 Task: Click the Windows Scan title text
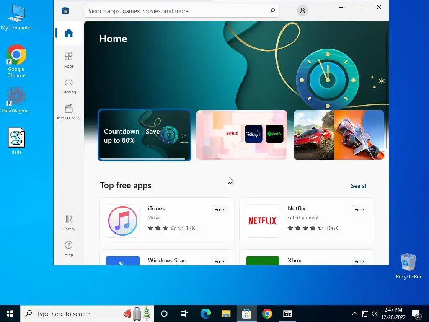167,260
